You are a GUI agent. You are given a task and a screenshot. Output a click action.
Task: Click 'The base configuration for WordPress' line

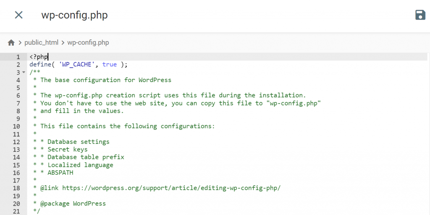105,80
